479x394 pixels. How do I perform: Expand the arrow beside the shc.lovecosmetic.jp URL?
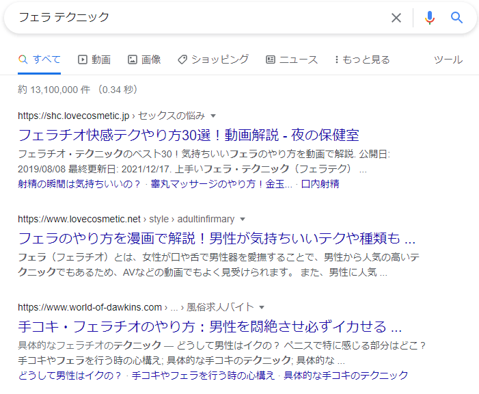click(x=213, y=116)
